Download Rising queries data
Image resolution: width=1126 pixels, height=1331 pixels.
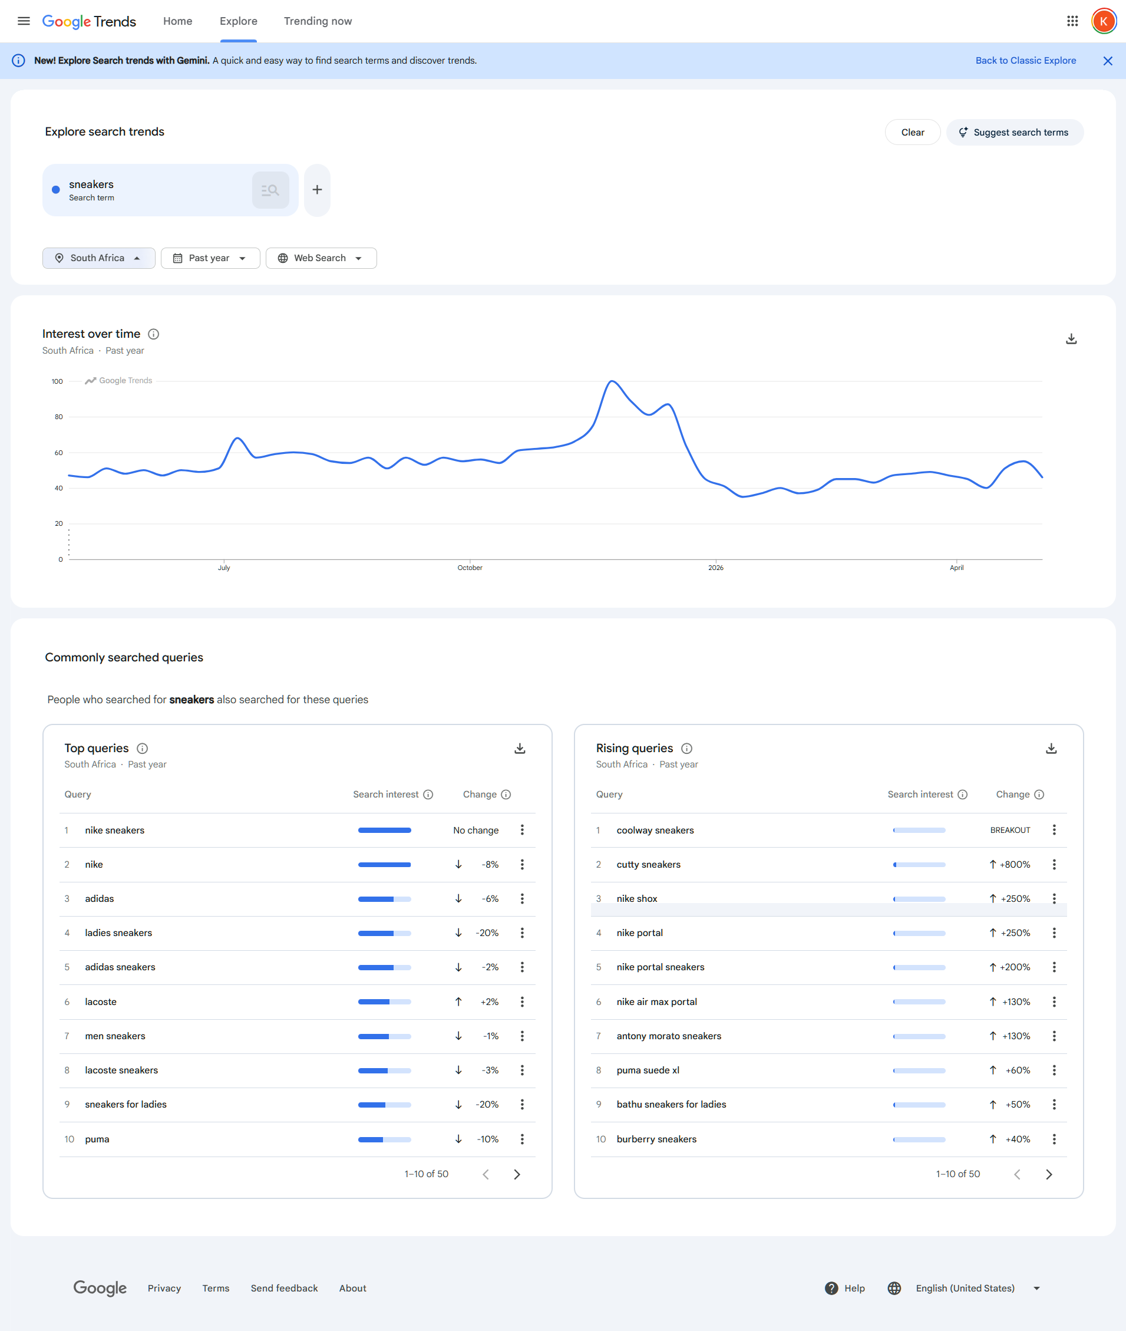tap(1051, 748)
